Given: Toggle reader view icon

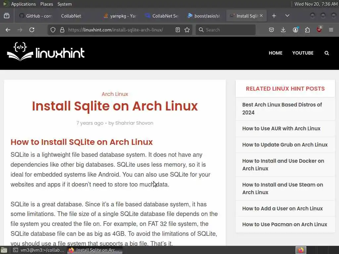Looking at the screenshot, I should (178, 30).
